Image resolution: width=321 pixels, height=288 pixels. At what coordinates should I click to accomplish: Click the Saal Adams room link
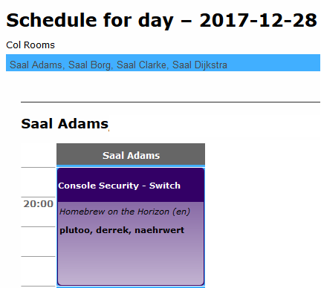tap(36, 65)
